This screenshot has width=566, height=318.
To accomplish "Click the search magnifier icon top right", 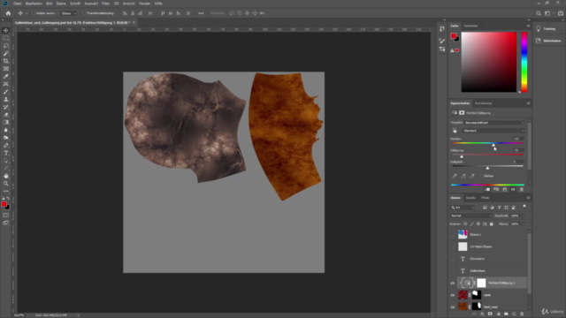I will point(539,13).
